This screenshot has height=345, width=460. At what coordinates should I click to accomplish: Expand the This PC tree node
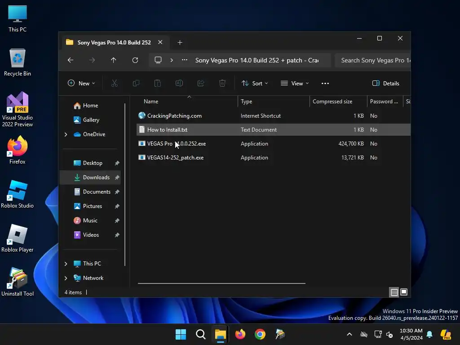point(66,264)
